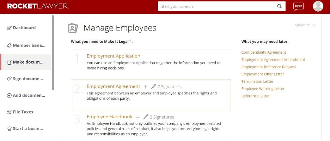Open the Employment Application link
This screenshot has width=330, height=141.
[x=114, y=56]
